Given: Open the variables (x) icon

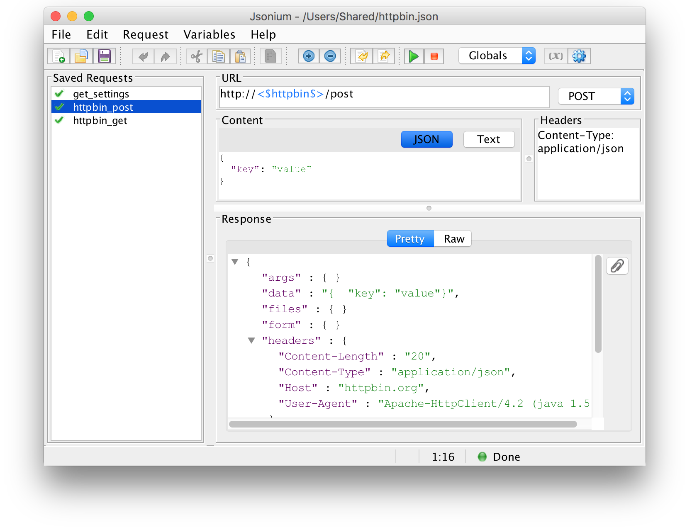Looking at the screenshot, I should coord(556,56).
